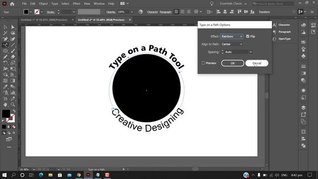318x179 pixels.
Task: Open the fill color dropdown arrow
Action: (x=31, y=12)
